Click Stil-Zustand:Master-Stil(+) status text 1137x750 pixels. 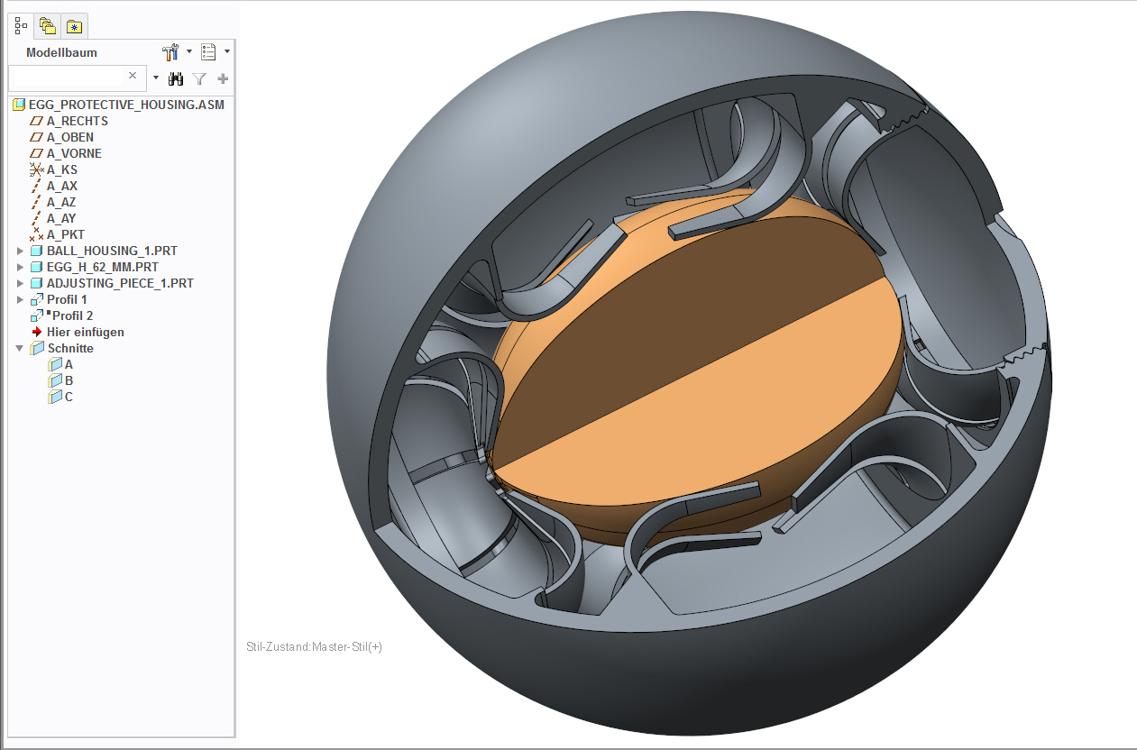[314, 646]
